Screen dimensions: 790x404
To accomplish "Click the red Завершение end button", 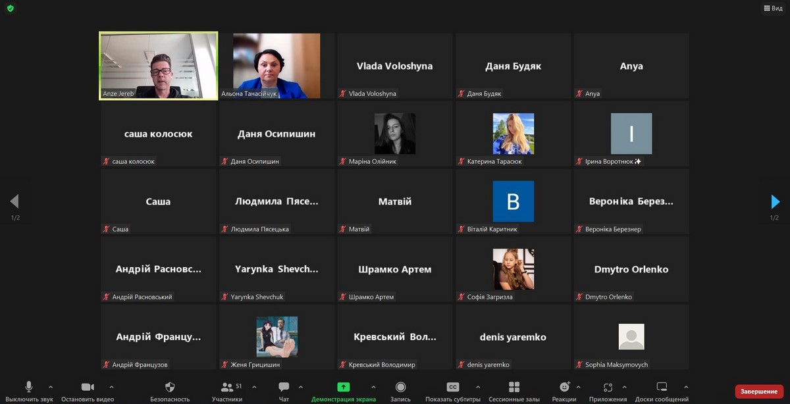I will click(758, 391).
